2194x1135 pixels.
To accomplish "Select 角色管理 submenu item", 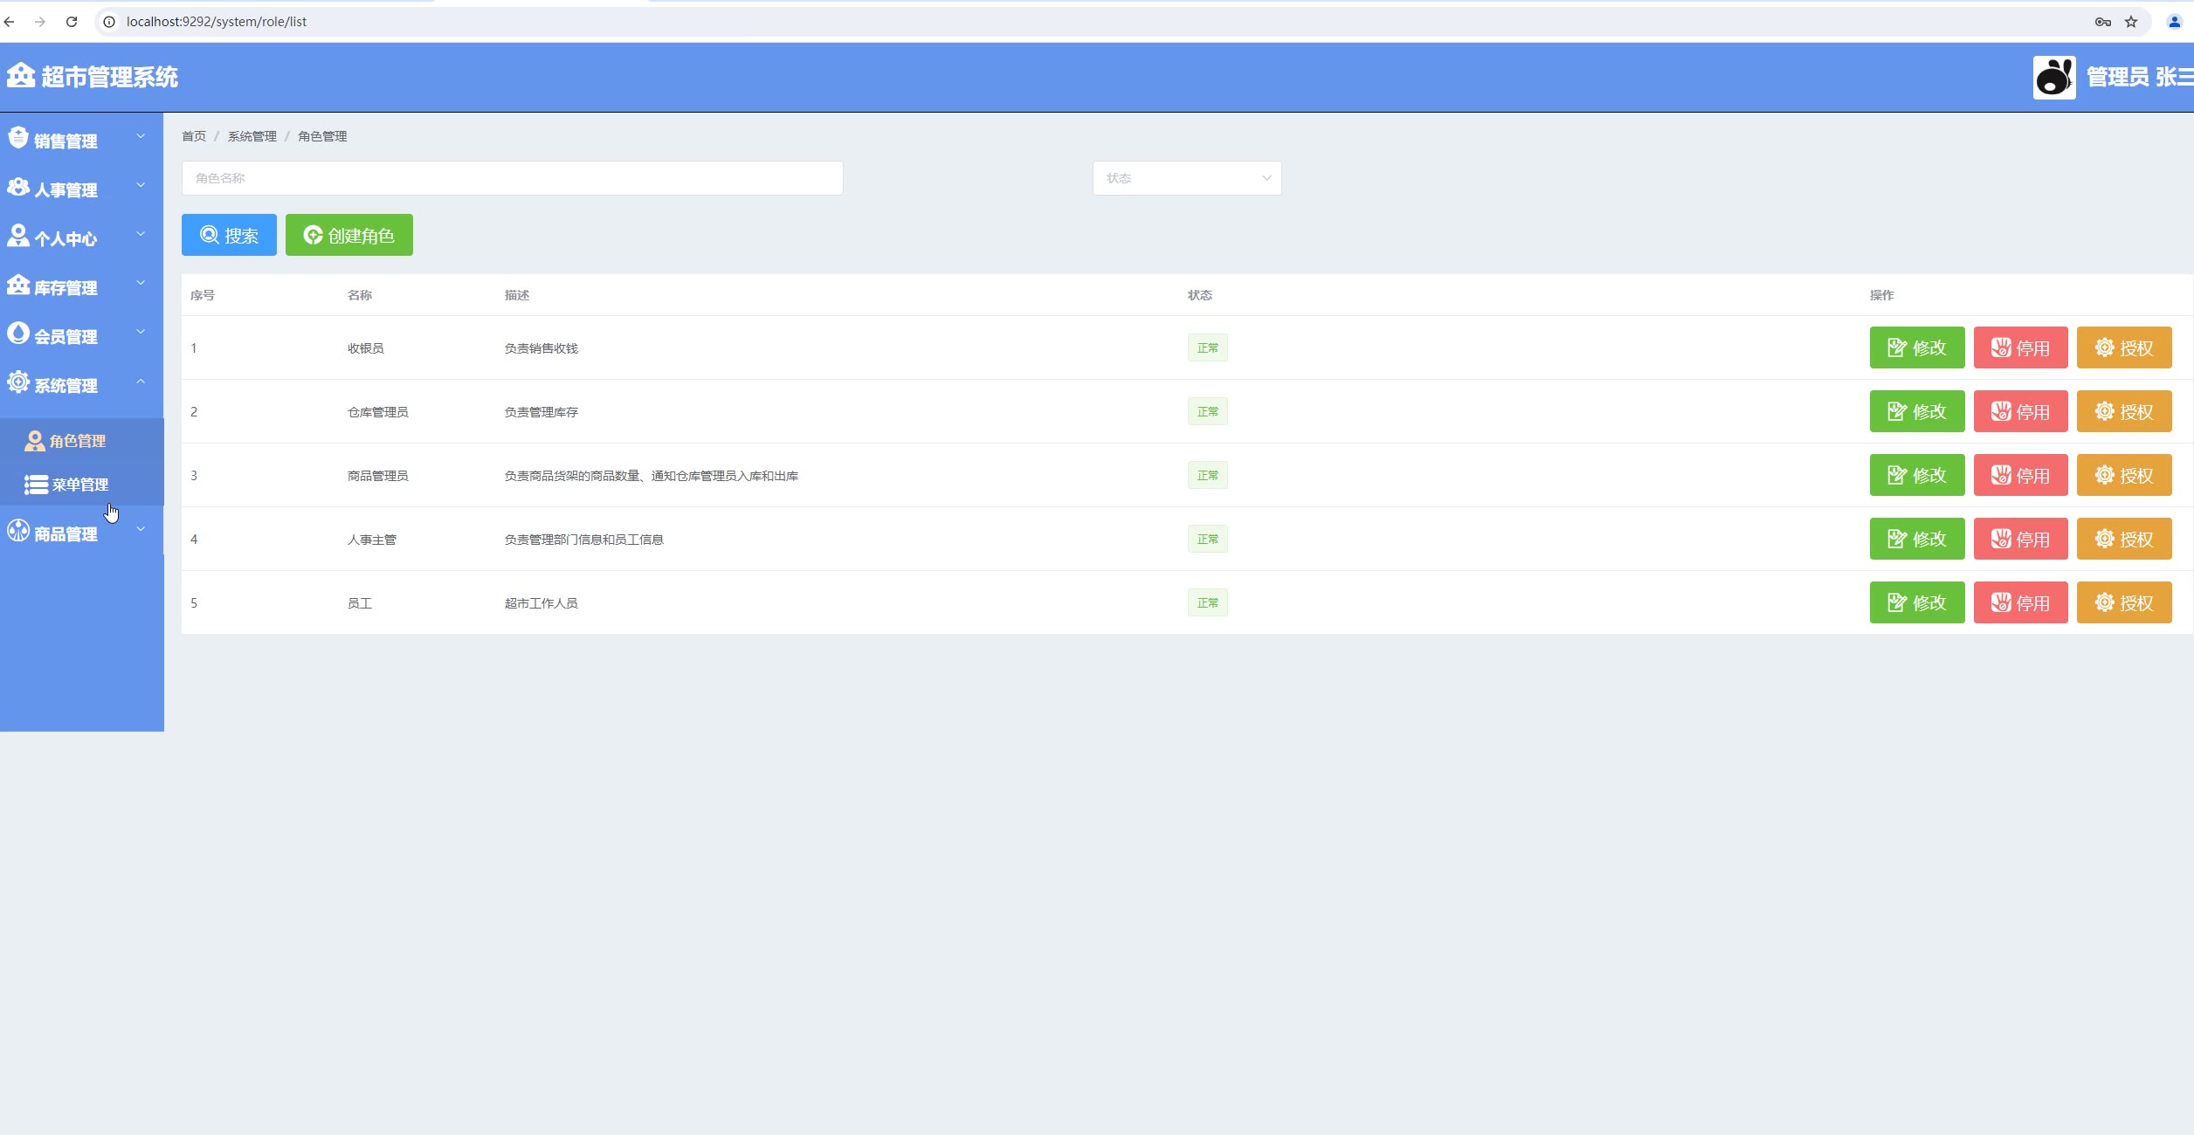I will tap(77, 441).
